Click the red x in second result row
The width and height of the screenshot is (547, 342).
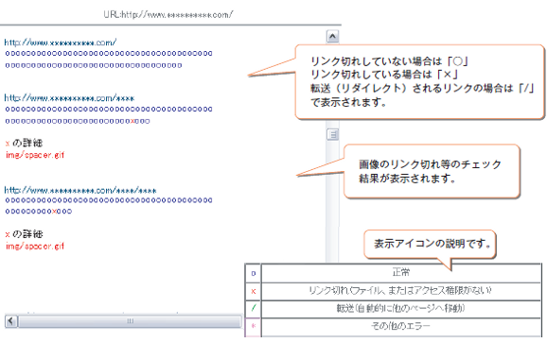pyautogui.click(x=132, y=121)
